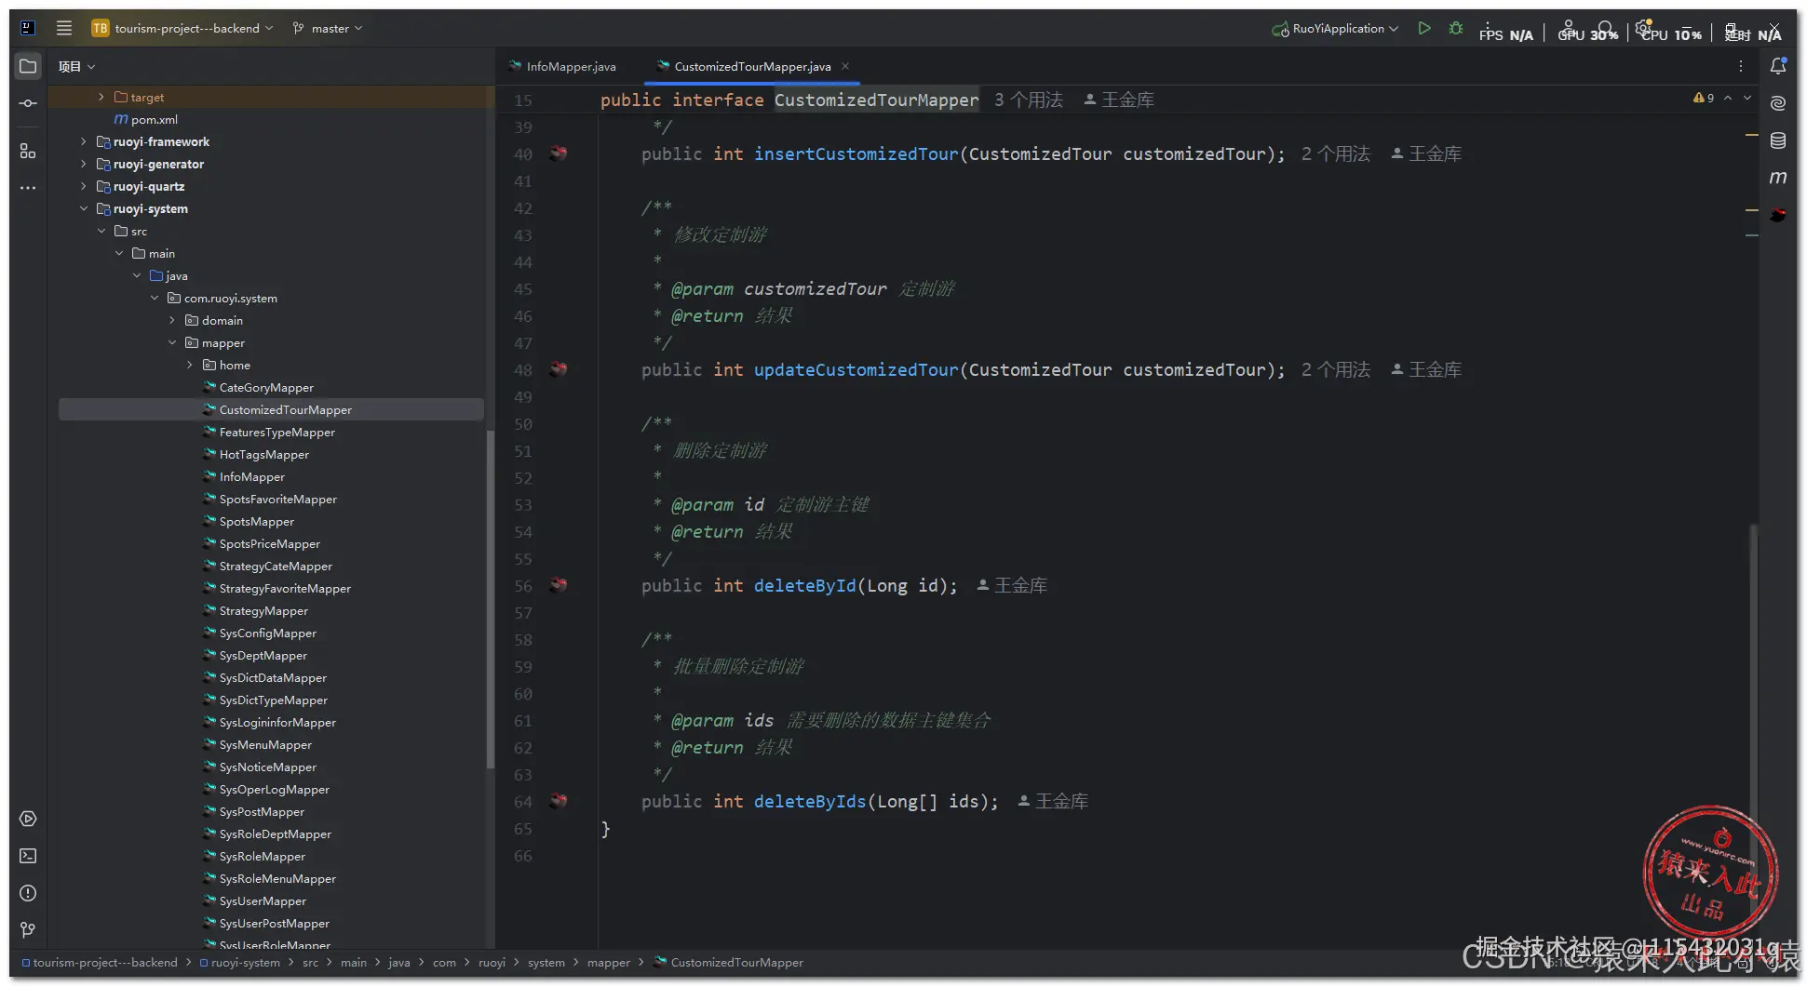This screenshot has width=1807, height=987.
Task: Expand the ruoyi-generator module
Action: (x=84, y=164)
